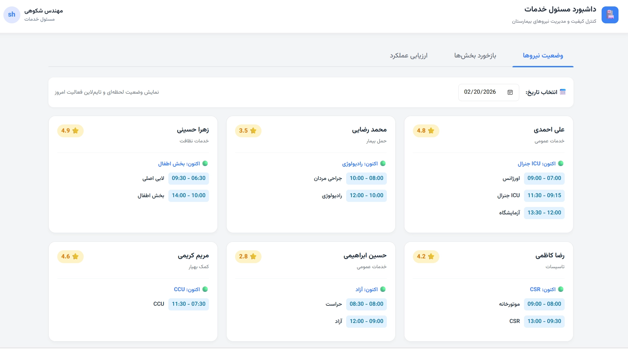The image size is (628, 349).
Task: Click green status dot next to ICU جنرال
Action: pos(561,164)
